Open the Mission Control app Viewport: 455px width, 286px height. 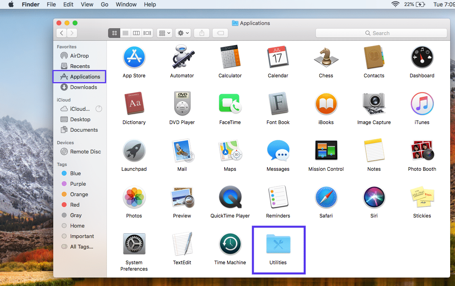click(326, 150)
